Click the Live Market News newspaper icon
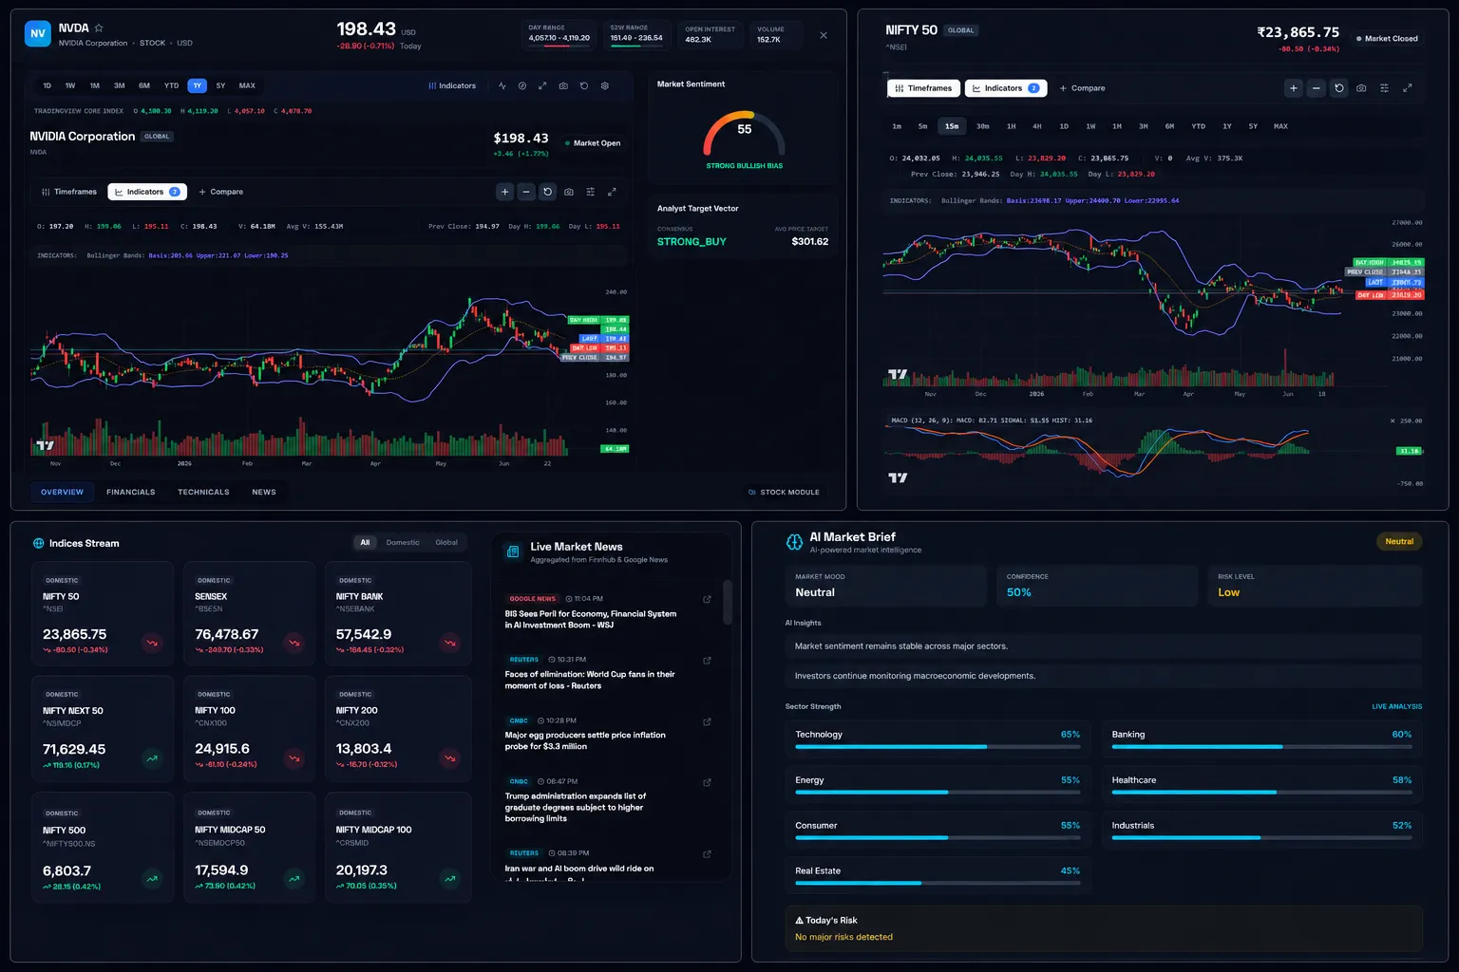The width and height of the screenshot is (1459, 972). (513, 551)
